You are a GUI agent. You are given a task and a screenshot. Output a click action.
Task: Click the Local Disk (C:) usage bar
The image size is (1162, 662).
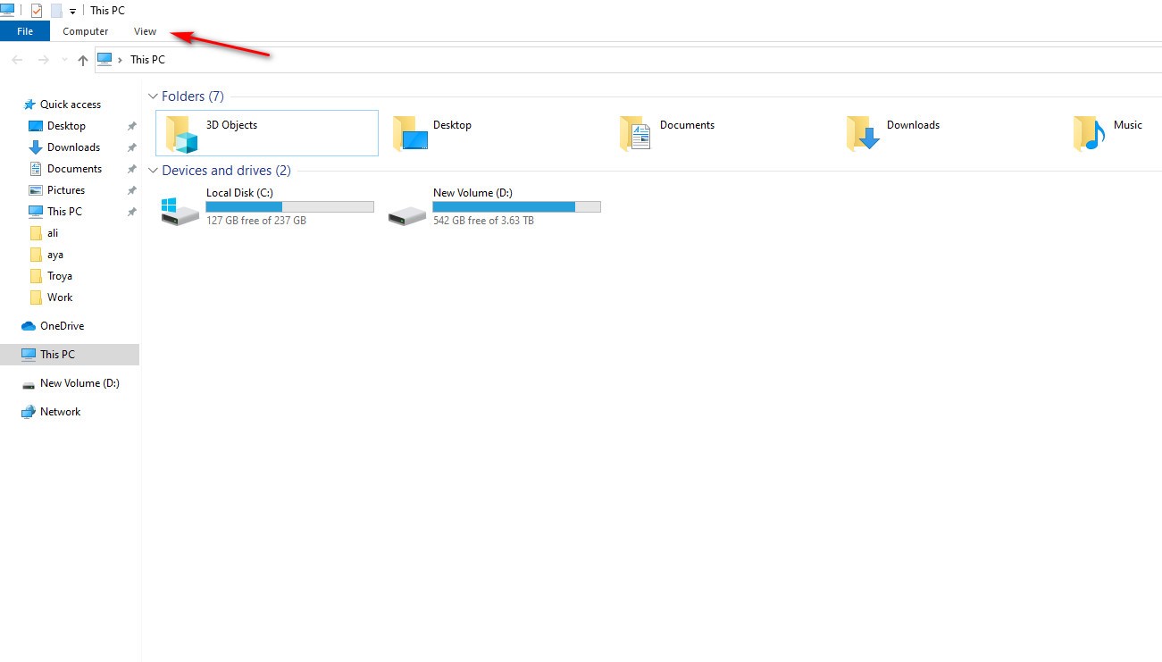(289, 207)
